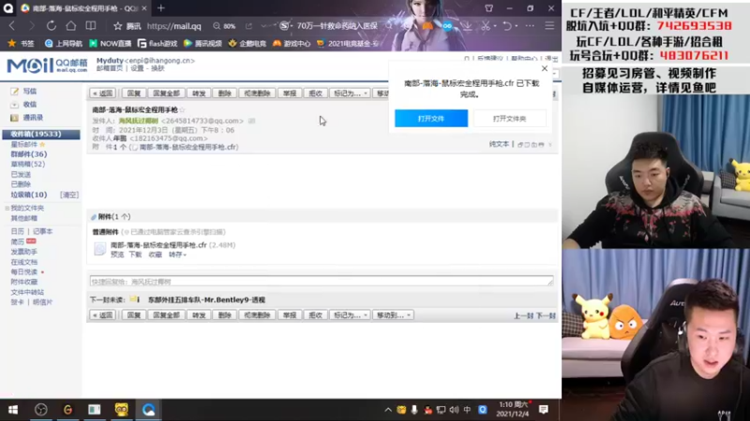Click the 清空 empty junk link
Image resolution: width=750 pixels, height=421 pixels.
click(68, 195)
